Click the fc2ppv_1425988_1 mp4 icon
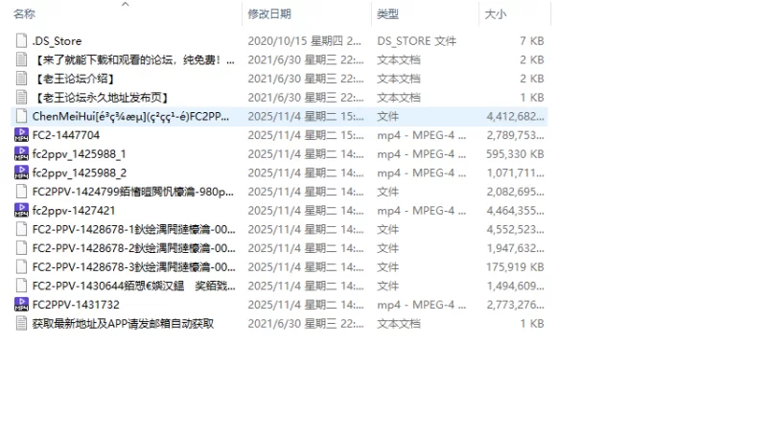767x436 pixels. 21,153
